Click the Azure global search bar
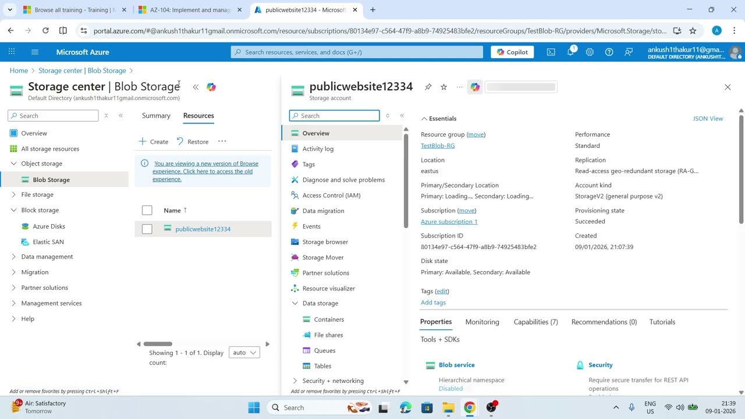The width and height of the screenshot is (745, 419). point(357,52)
